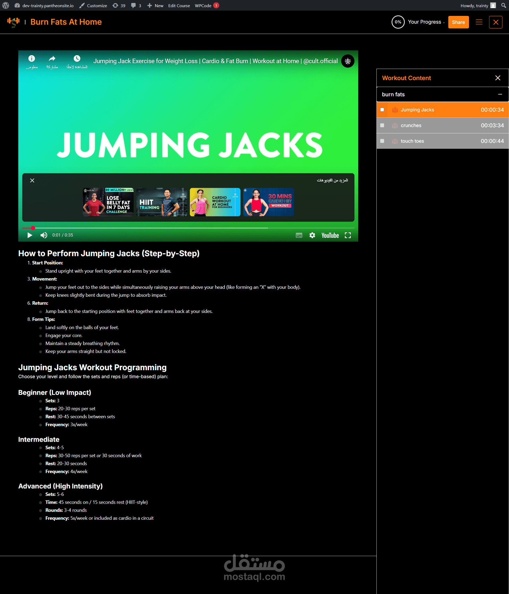
Task: Click the watch later clock icon
Action: (x=77, y=59)
